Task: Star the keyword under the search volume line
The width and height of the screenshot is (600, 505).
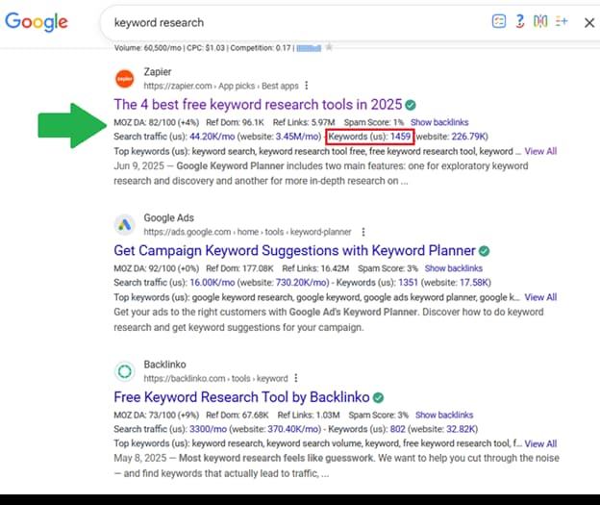Action: pyautogui.click(x=329, y=47)
